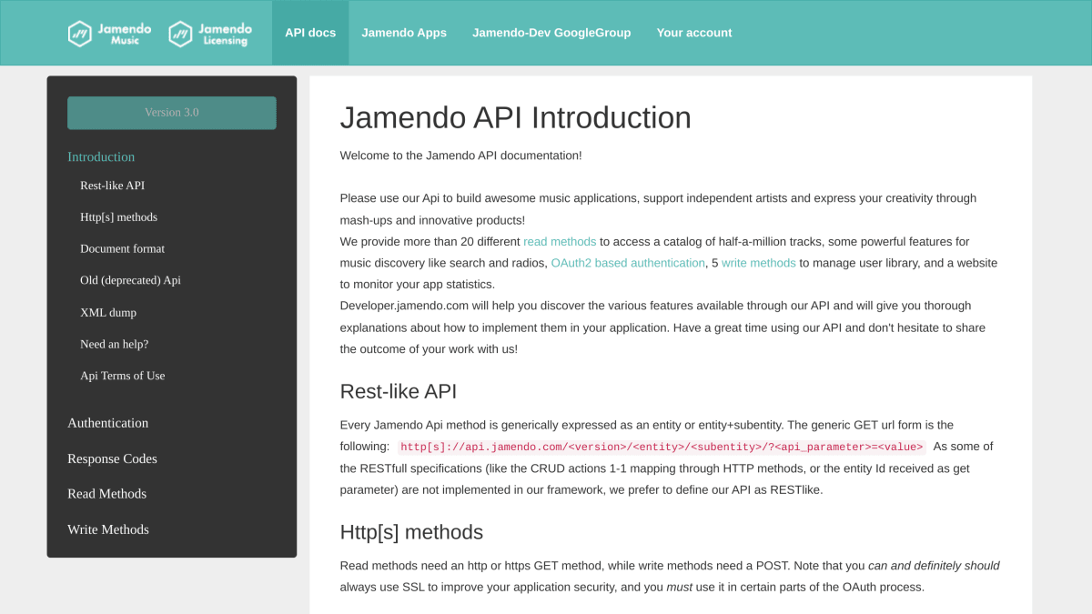This screenshot has width=1092, height=614.
Task: Expand the Write Methods sidebar section
Action: pyautogui.click(x=108, y=529)
